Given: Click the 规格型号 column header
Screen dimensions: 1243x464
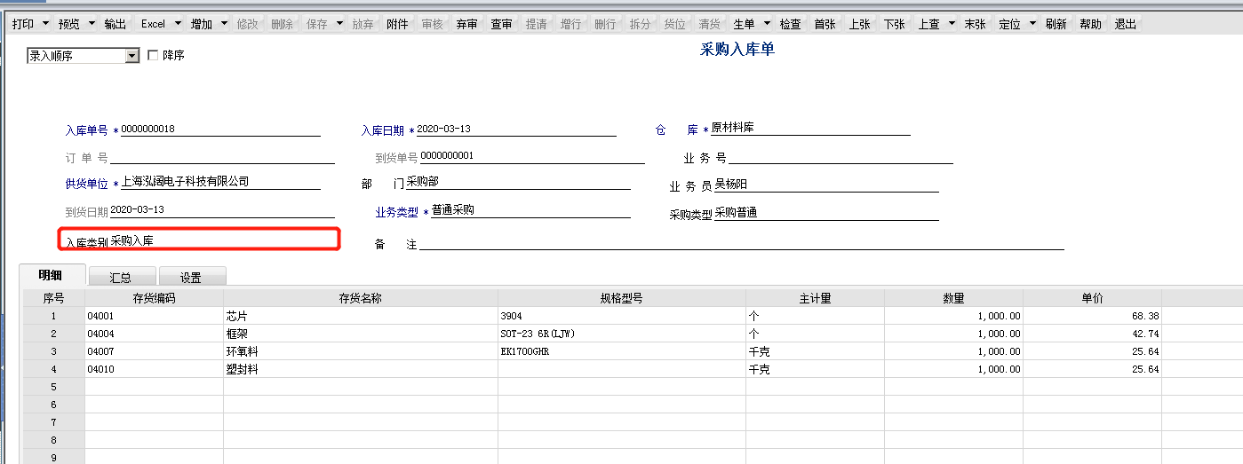Looking at the screenshot, I should coord(621,298).
